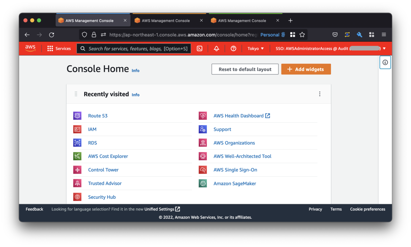Close the second AWS Management Console tab
This screenshot has height=247, width=411.
pyautogui.click(x=201, y=21)
